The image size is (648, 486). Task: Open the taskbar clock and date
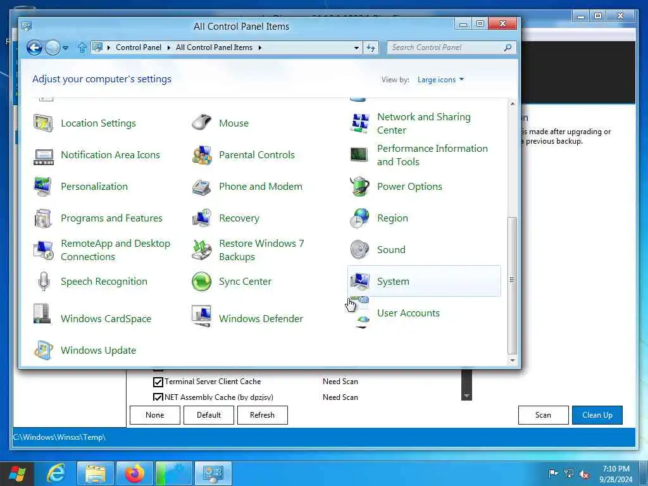[x=616, y=474]
